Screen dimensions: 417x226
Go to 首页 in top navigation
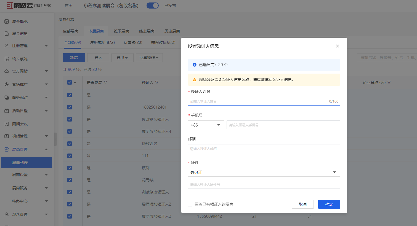pyautogui.click(x=68, y=6)
